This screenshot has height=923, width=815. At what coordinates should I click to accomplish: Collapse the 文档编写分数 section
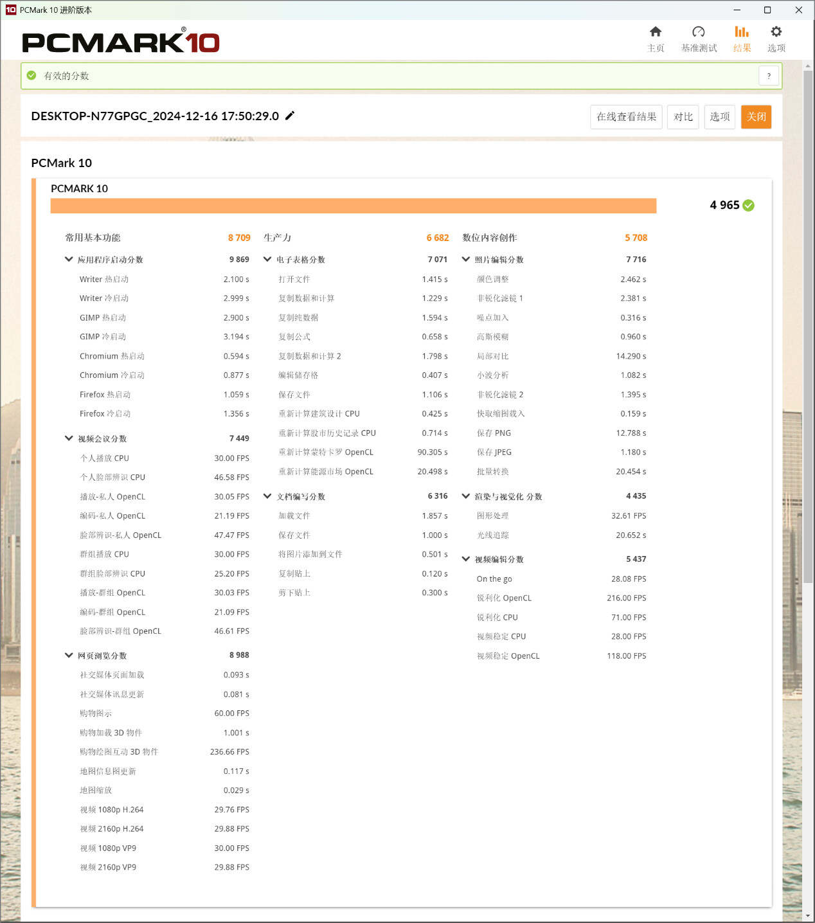pyautogui.click(x=267, y=496)
